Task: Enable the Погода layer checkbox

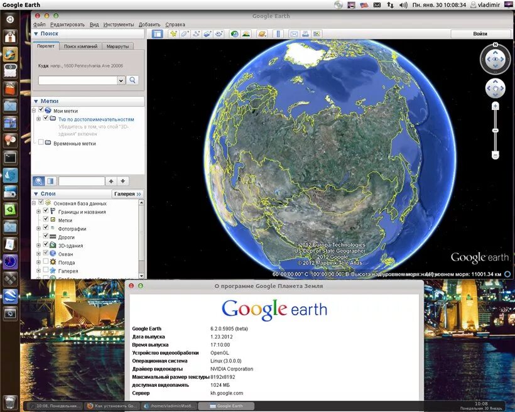Action: 46,261
